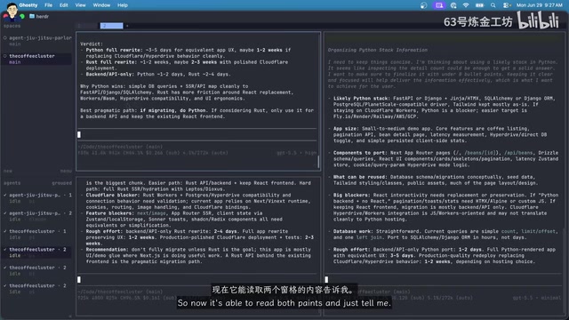The image size is (569, 320).
Task: Open Control Center in menu bar
Action: (x=507, y=5)
